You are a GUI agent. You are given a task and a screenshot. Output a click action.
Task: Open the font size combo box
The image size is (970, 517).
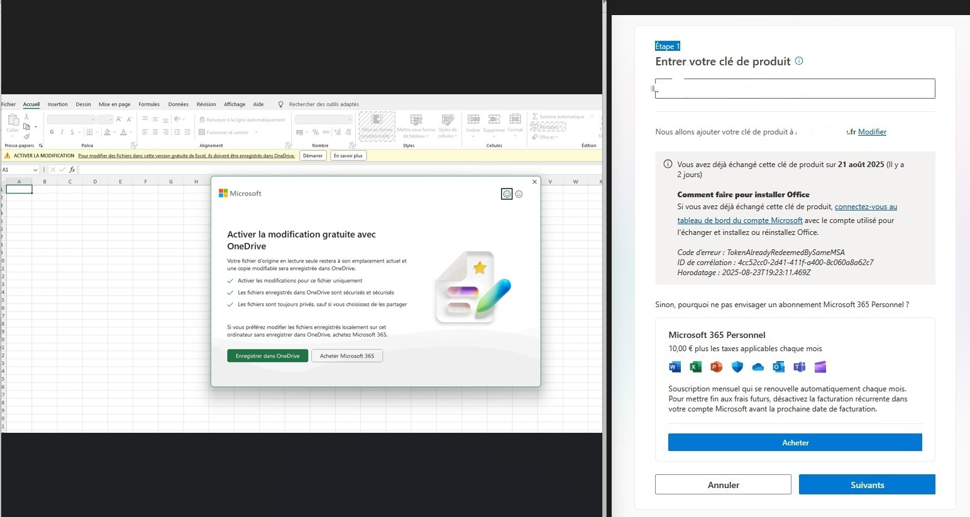tap(105, 119)
